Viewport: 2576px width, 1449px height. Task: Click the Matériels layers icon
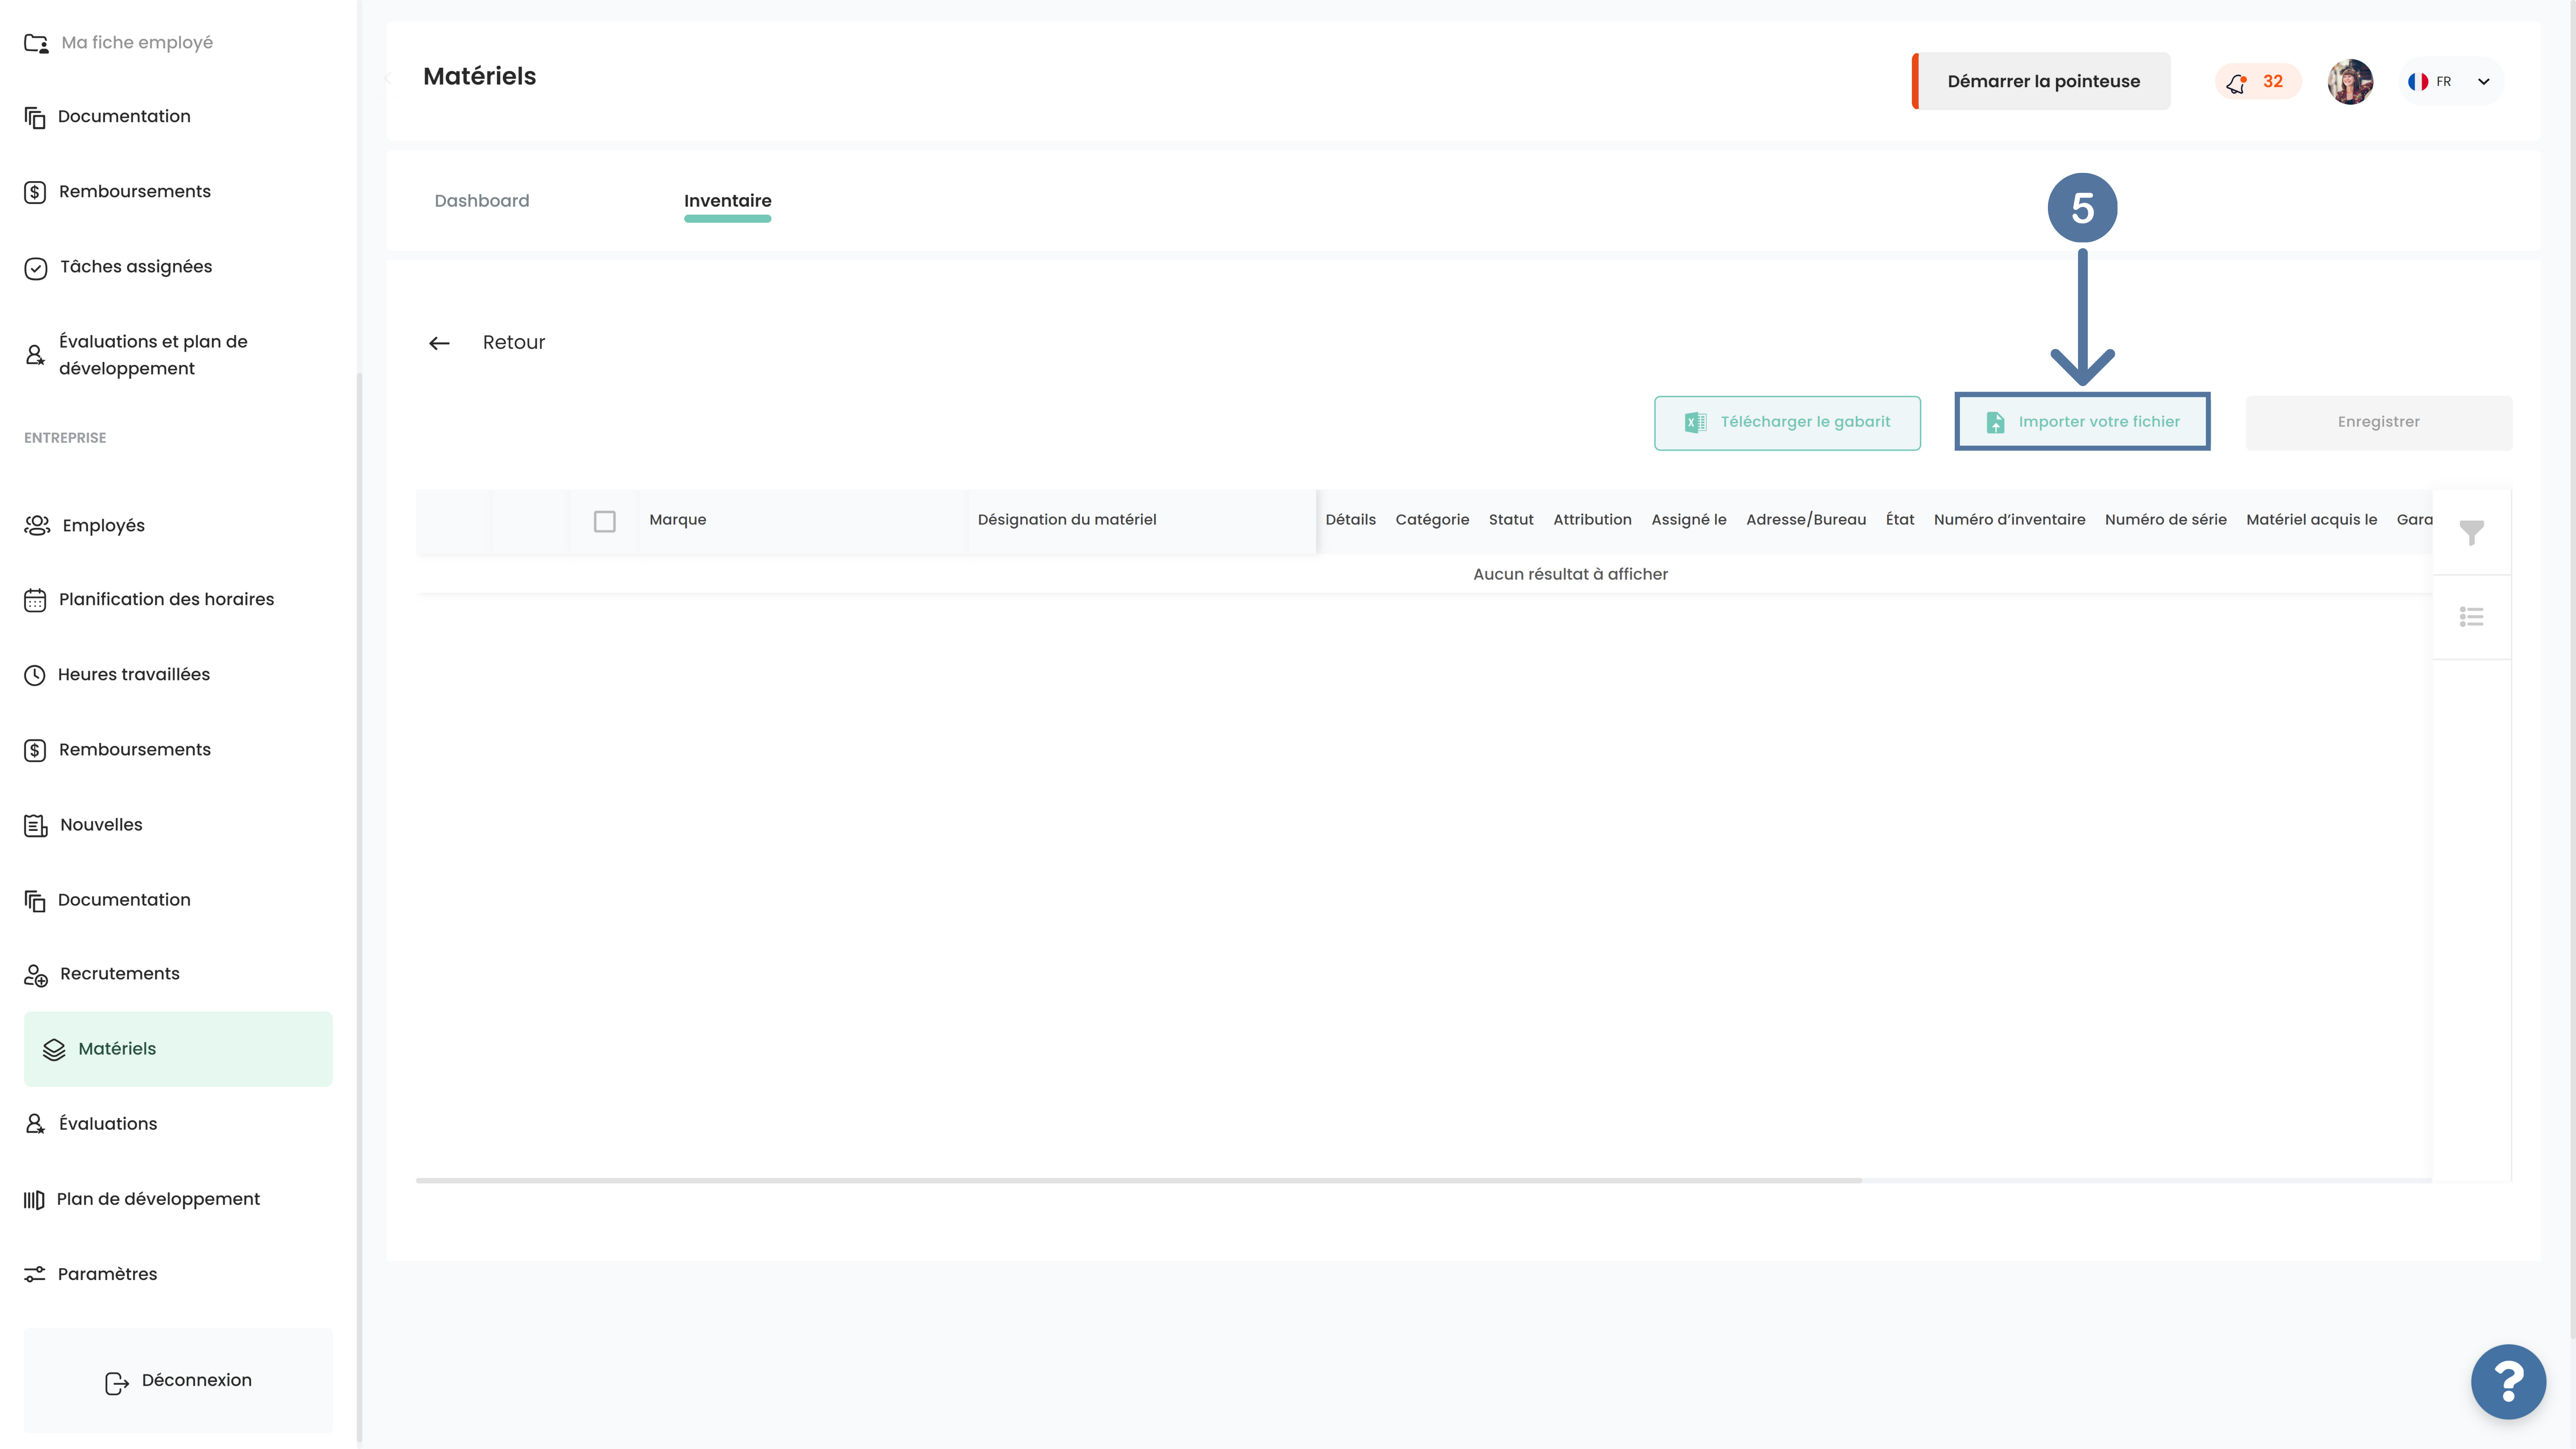[54, 1049]
